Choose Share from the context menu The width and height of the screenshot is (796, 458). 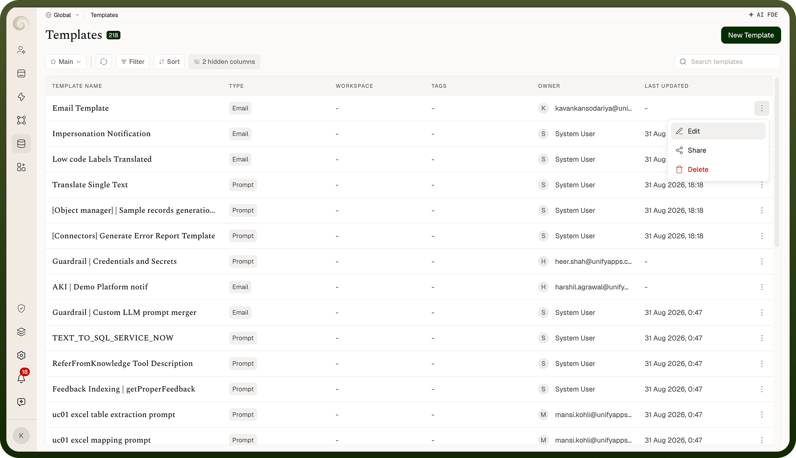tap(718, 151)
